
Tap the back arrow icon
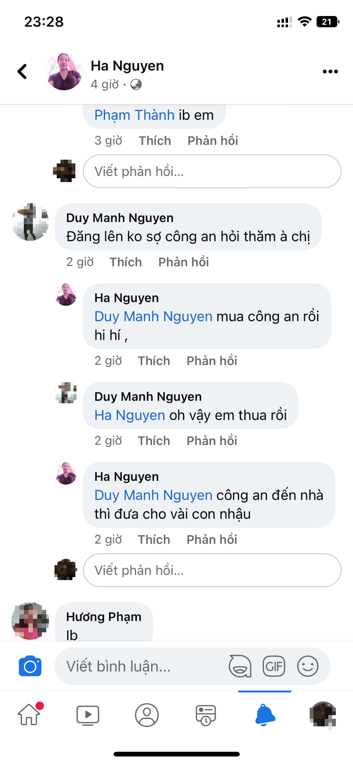click(x=22, y=72)
